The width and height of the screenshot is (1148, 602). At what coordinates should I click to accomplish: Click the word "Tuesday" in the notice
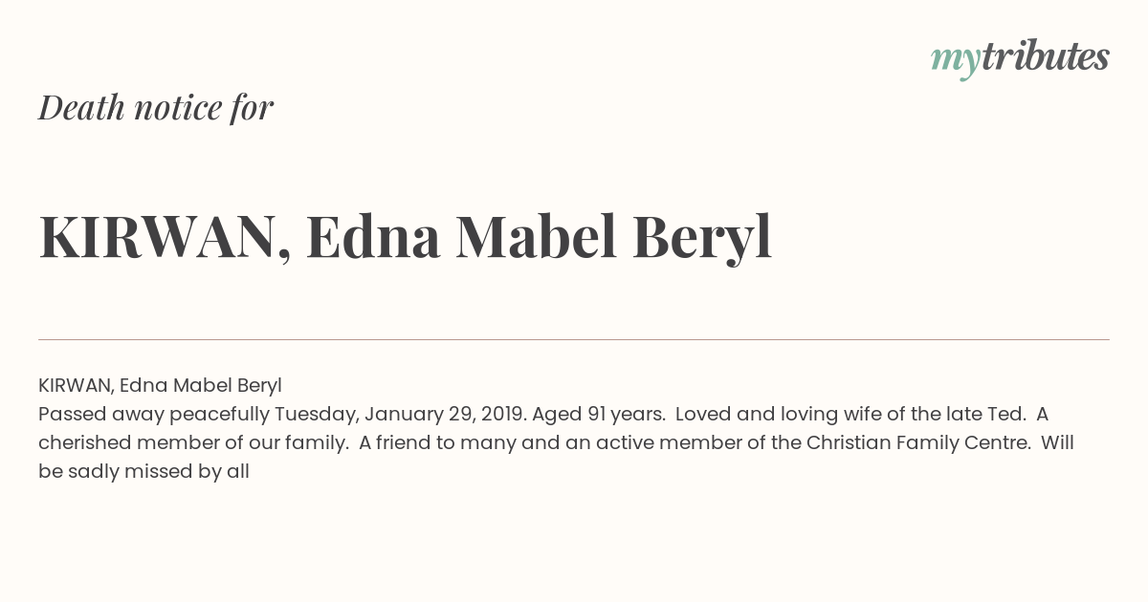click(317, 415)
